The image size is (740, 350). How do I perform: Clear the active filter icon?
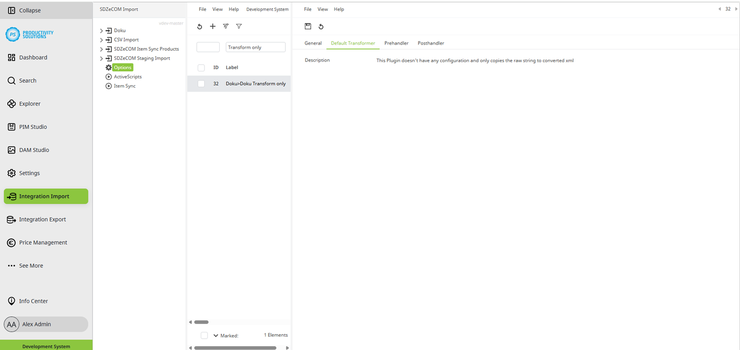226,26
